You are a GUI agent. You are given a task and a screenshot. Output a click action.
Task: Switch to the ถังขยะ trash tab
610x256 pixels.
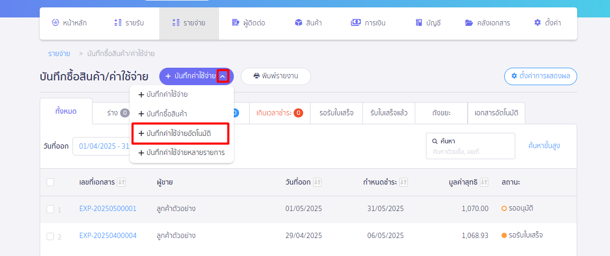(x=441, y=113)
